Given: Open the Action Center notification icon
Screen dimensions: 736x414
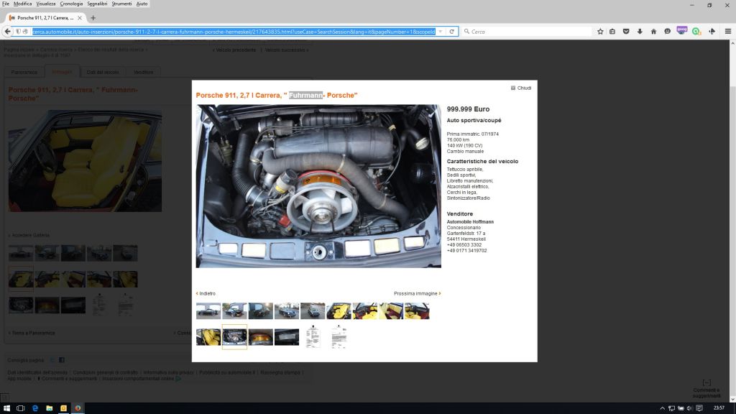Looking at the screenshot, I should 699,408.
